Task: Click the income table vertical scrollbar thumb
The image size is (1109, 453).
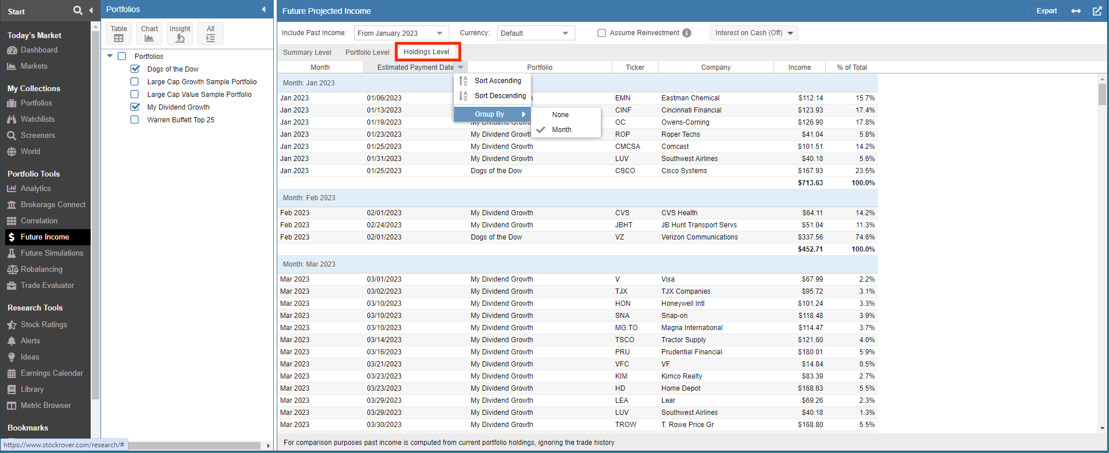Action: [x=1102, y=94]
